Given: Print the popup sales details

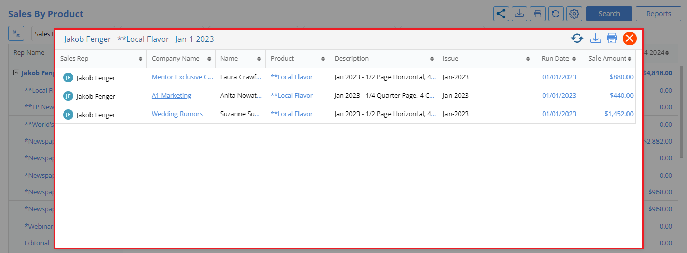Looking at the screenshot, I should pos(612,38).
